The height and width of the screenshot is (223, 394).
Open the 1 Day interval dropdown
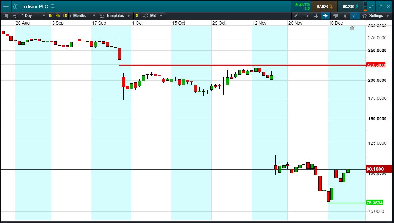pos(33,15)
